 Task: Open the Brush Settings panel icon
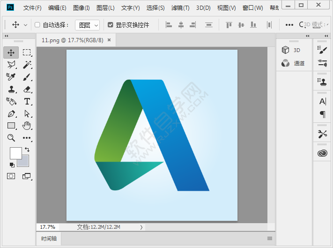point(322,50)
